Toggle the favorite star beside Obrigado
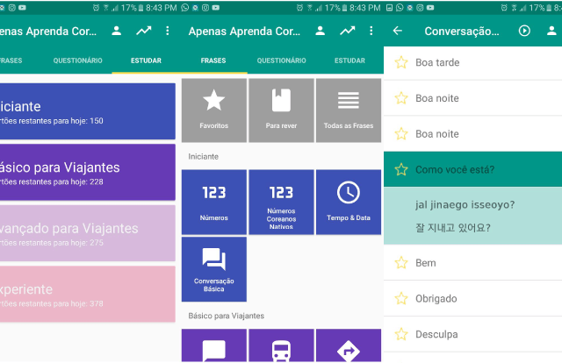The width and height of the screenshot is (562, 363). (x=401, y=298)
